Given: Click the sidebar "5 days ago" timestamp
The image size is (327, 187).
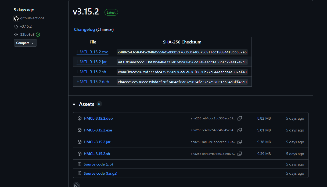Looking at the screenshot, I should coord(24,10).
